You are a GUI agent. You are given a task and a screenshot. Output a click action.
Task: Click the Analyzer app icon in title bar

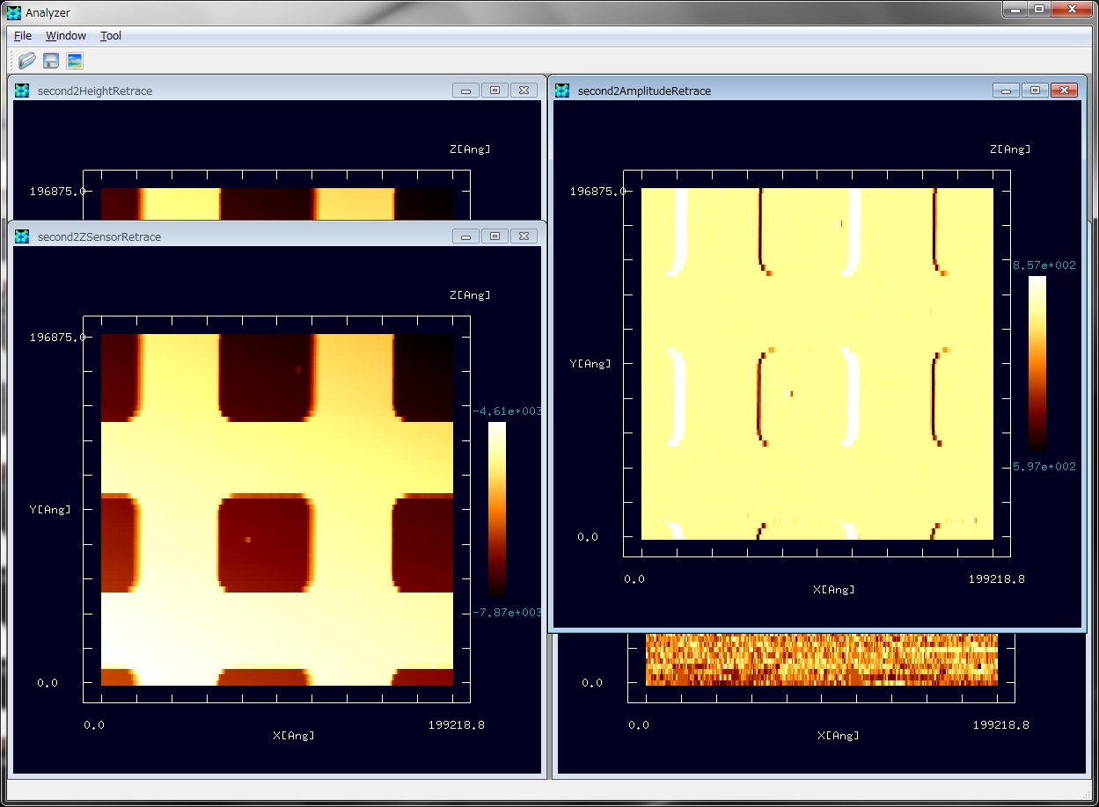coord(14,12)
